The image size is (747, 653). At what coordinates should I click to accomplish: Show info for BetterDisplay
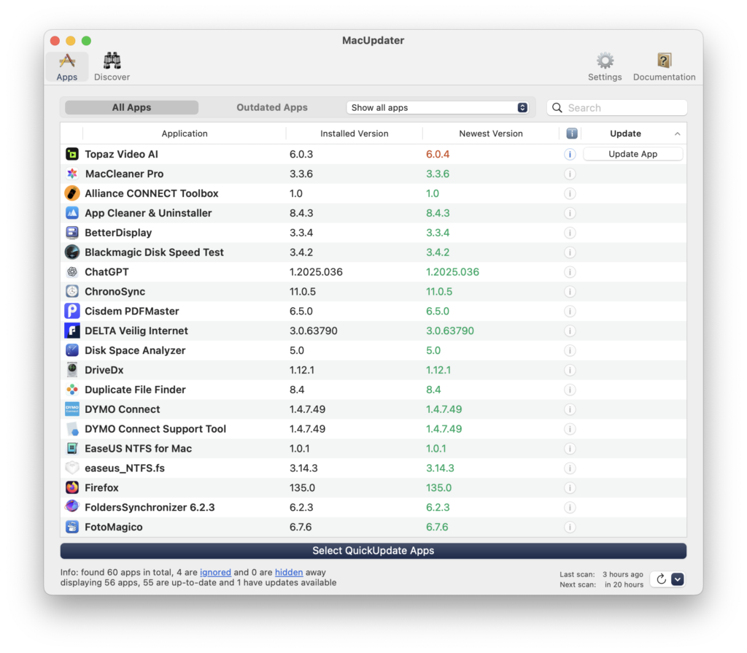click(570, 233)
